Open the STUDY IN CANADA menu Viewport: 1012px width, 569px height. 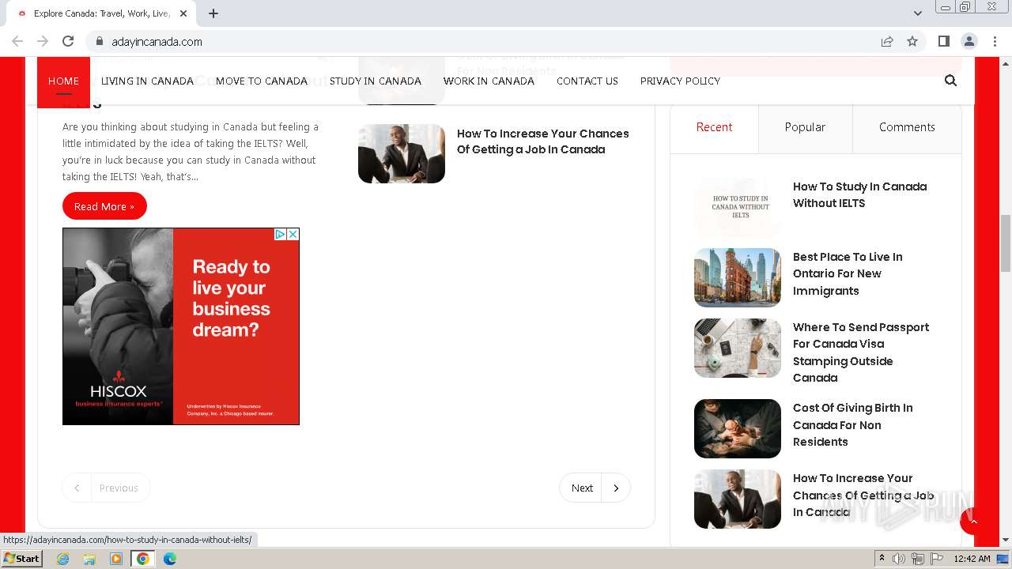point(376,81)
